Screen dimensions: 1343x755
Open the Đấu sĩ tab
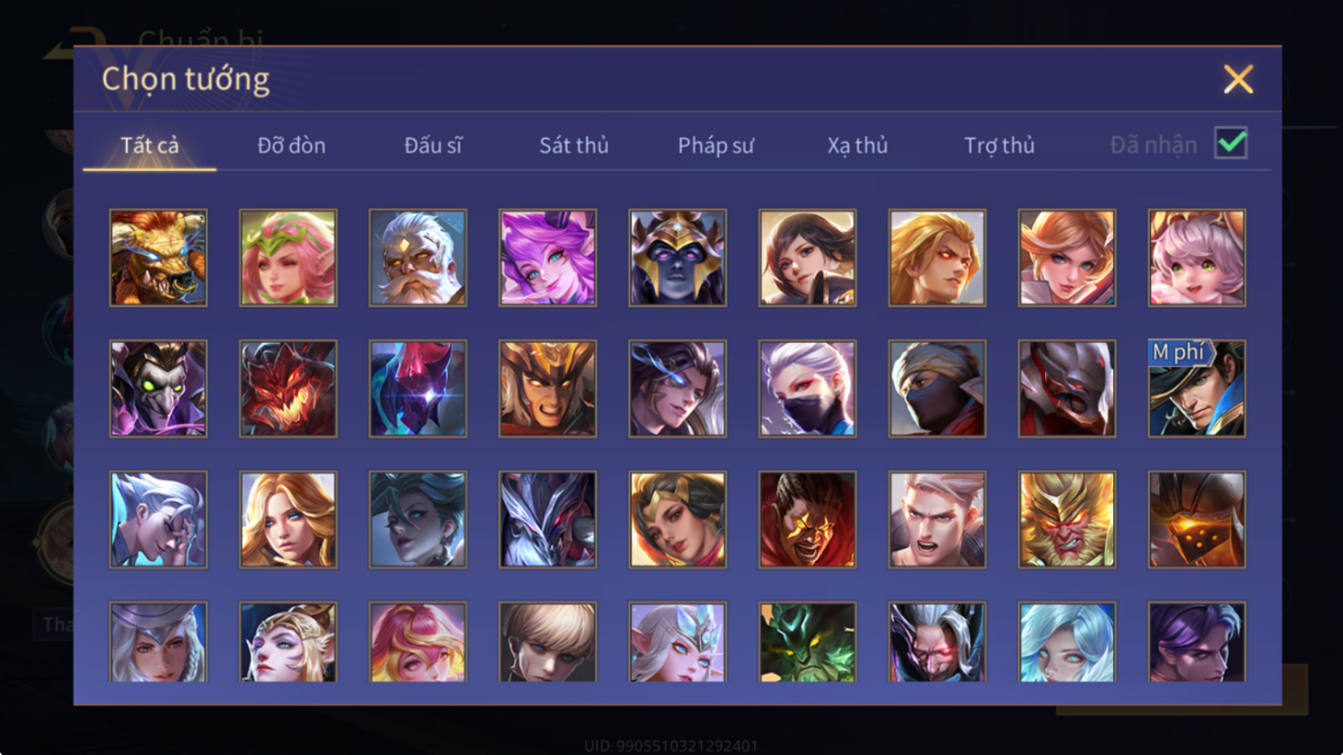coord(433,145)
